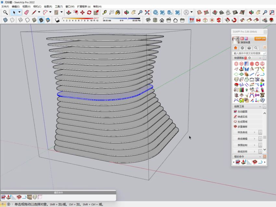The width and height of the screenshot is (276, 207).
Task: Select the Eraser tool
Action: pos(26,12)
